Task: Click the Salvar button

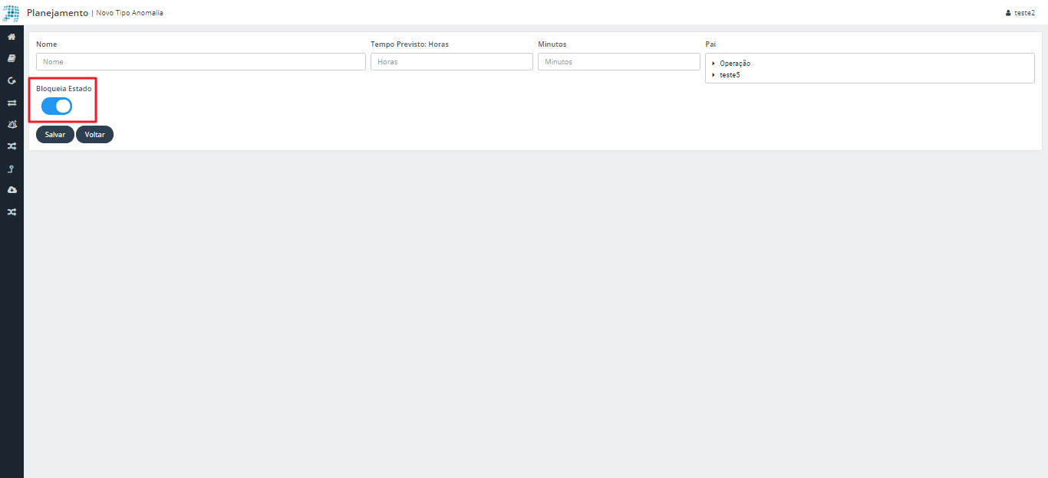Action: coord(55,134)
